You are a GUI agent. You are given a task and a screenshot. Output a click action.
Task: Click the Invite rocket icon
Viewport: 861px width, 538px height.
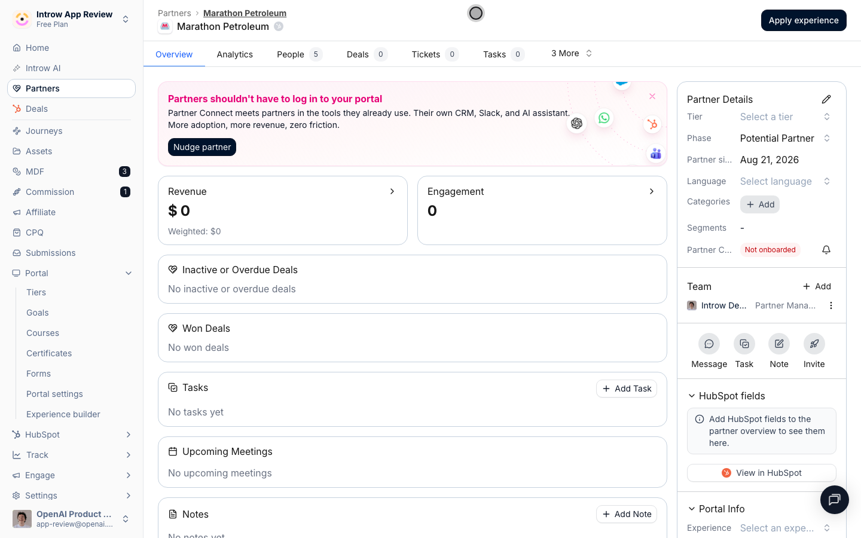814,344
